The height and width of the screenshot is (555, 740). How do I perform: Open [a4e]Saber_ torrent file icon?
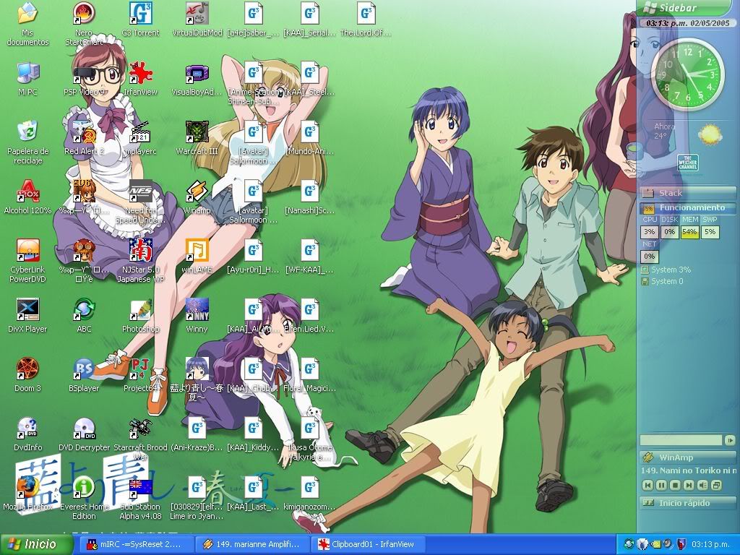click(x=253, y=14)
